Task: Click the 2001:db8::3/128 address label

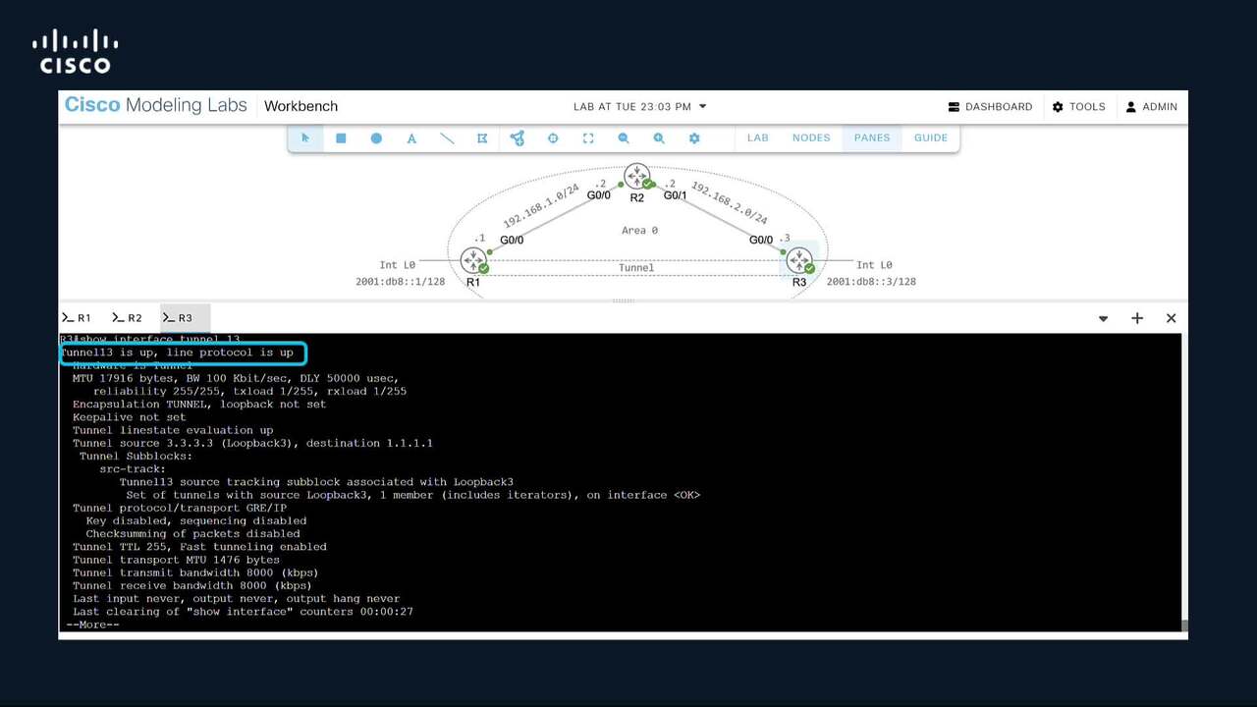Action: pyautogui.click(x=871, y=281)
